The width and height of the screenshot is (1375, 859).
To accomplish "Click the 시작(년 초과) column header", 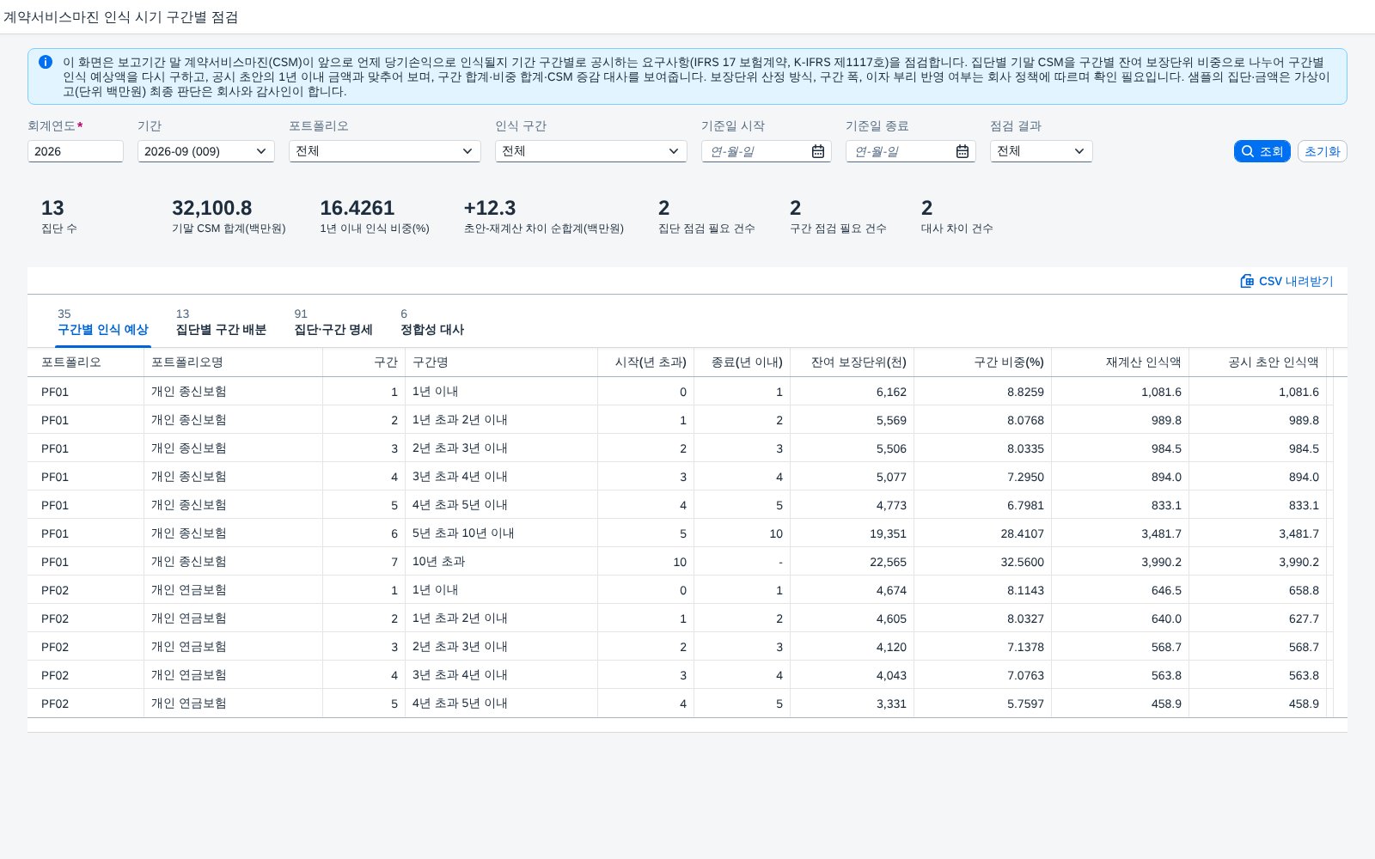I will pos(646,362).
